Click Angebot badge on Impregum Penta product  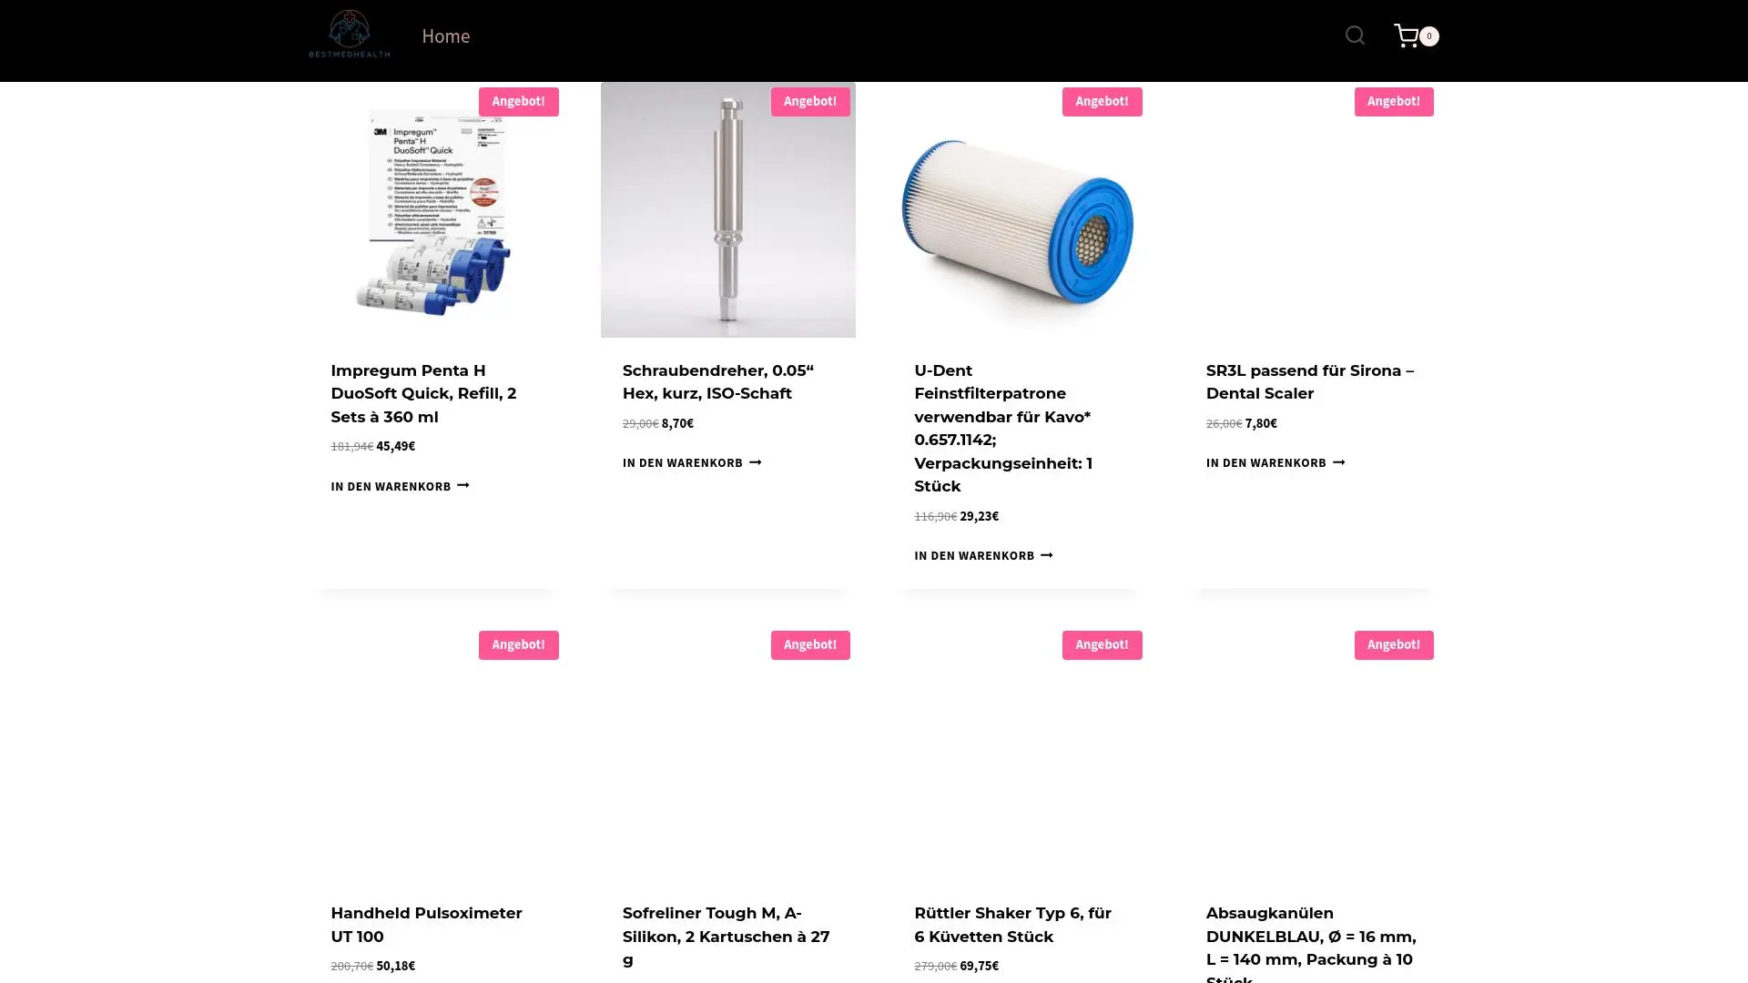(518, 101)
